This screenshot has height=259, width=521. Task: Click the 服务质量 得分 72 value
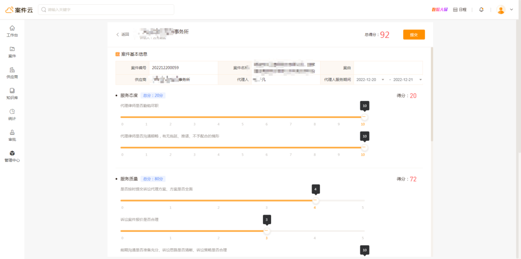(x=413, y=179)
